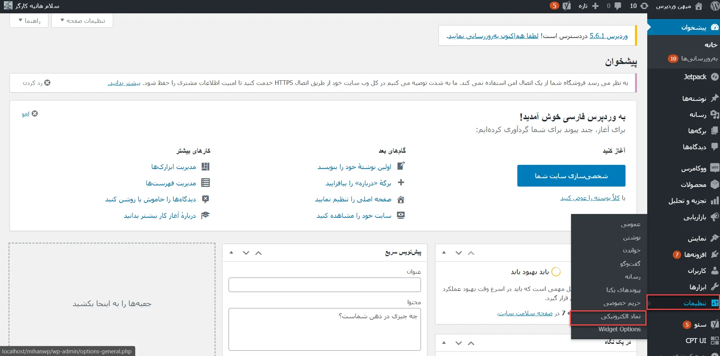The height and width of the screenshot is (356, 720).
Task: Click the افزونه‌ها (Plugins) plug icon
Action: 715,254
